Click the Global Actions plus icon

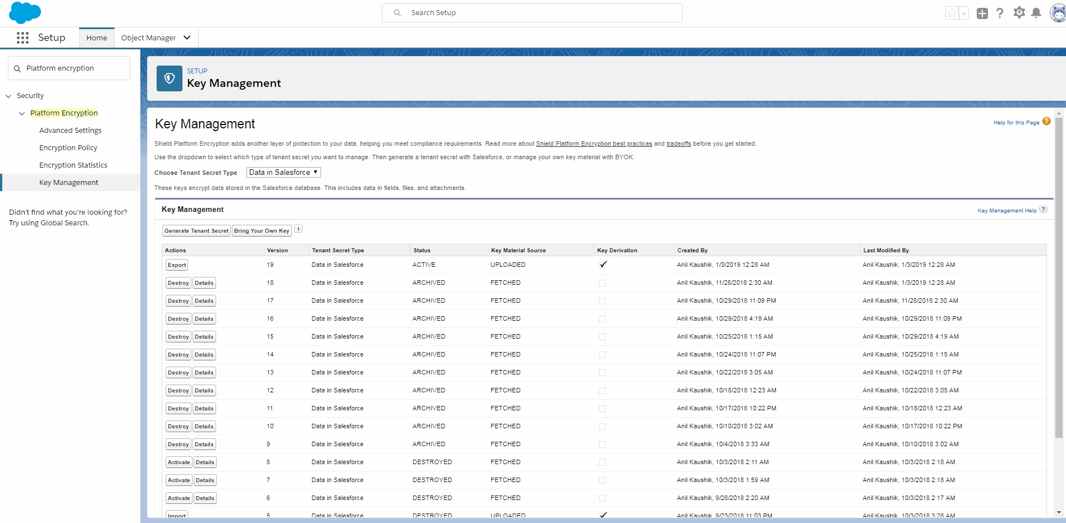click(982, 13)
